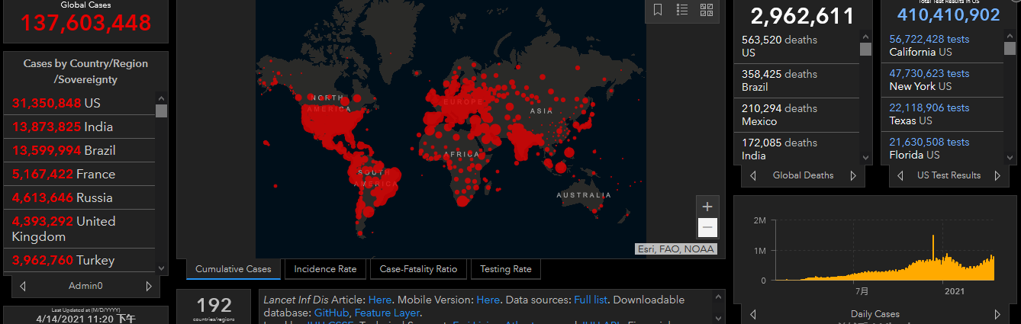The image size is (1021, 324).
Task: Select the Testing Rate tab
Action: coord(506,269)
